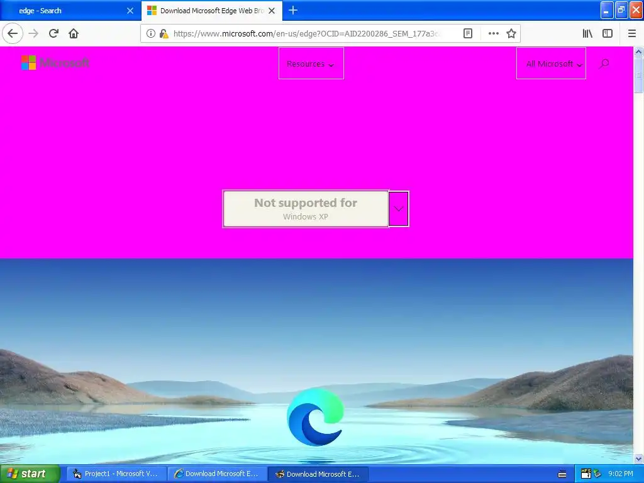Viewport: 644px width, 483px height.
Task: Open the keyboard tray icon in the taskbar
Action: point(562,474)
